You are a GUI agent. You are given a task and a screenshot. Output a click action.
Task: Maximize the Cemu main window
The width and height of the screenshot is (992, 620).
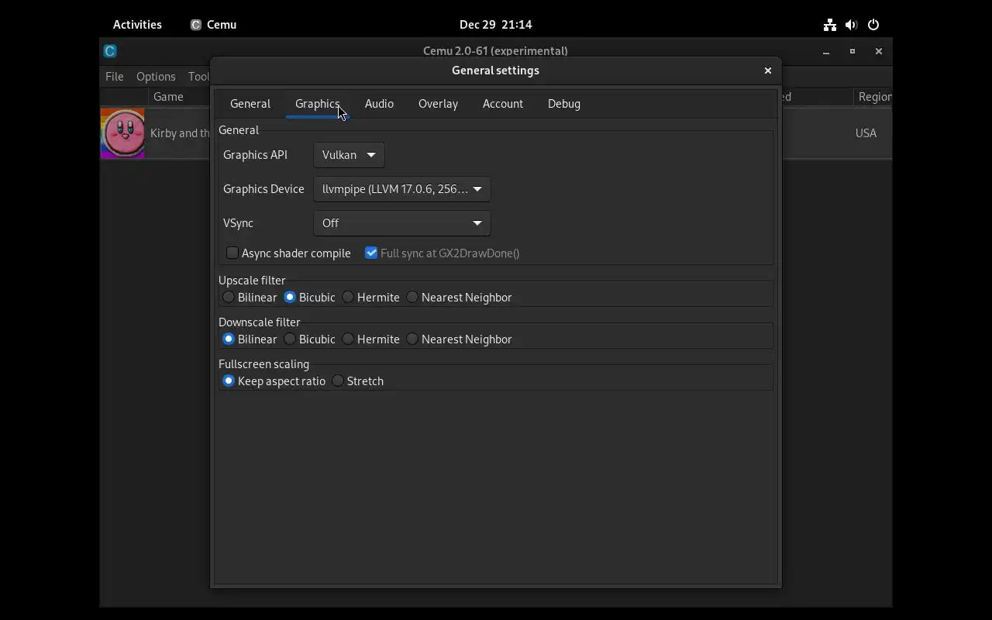(852, 51)
